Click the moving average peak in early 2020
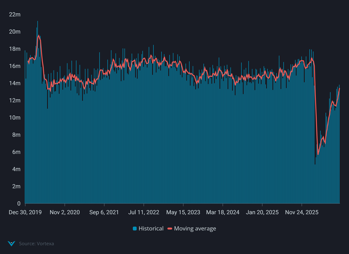 (x=39, y=36)
